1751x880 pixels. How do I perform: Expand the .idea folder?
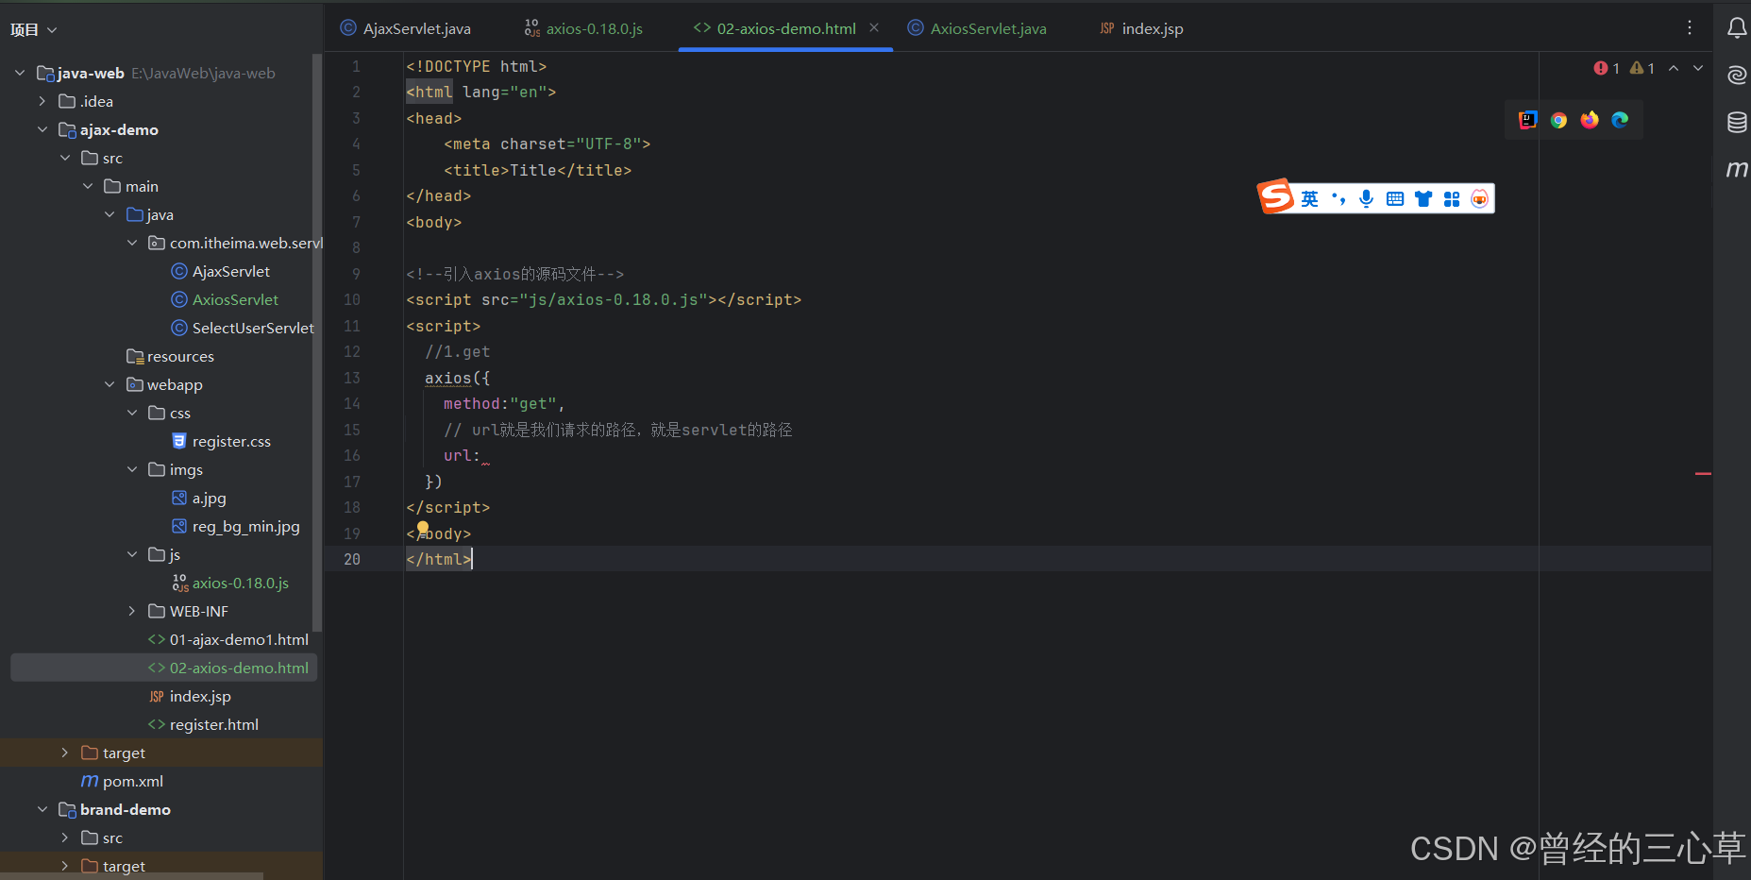click(42, 101)
